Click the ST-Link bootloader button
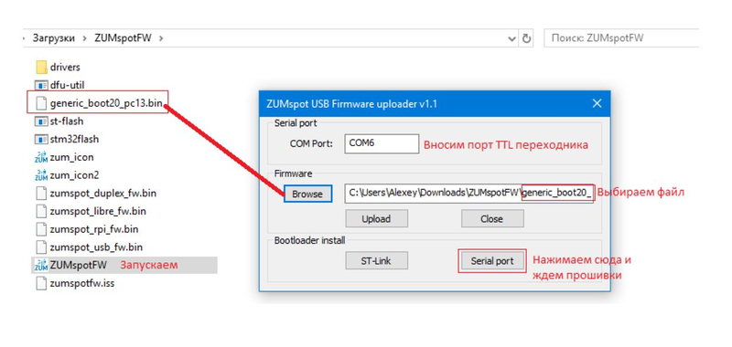The image size is (732, 347). point(376,261)
